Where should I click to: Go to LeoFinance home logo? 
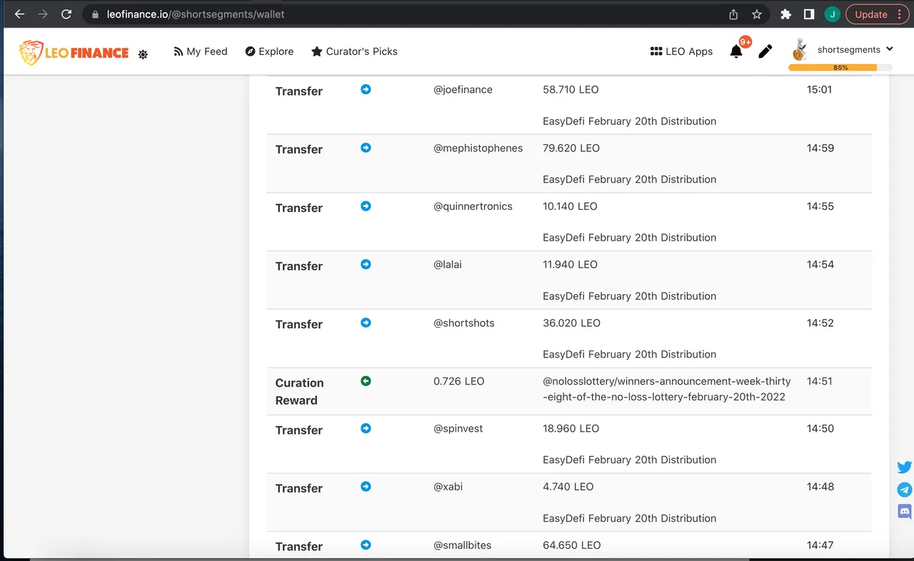pyautogui.click(x=74, y=52)
